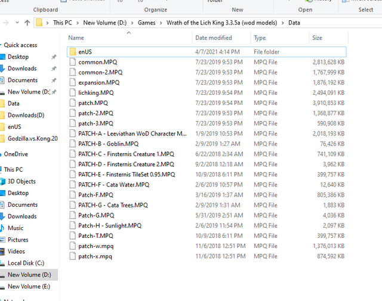This screenshot has width=382, height=301.
Task: Navigate to Games in the breadcrumb
Action: [x=146, y=23]
